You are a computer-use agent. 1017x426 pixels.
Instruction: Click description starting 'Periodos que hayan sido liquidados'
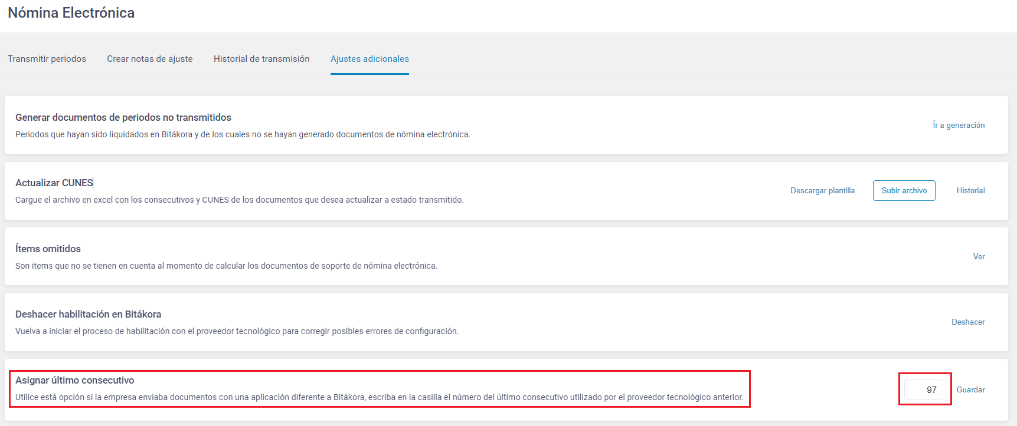243,134
